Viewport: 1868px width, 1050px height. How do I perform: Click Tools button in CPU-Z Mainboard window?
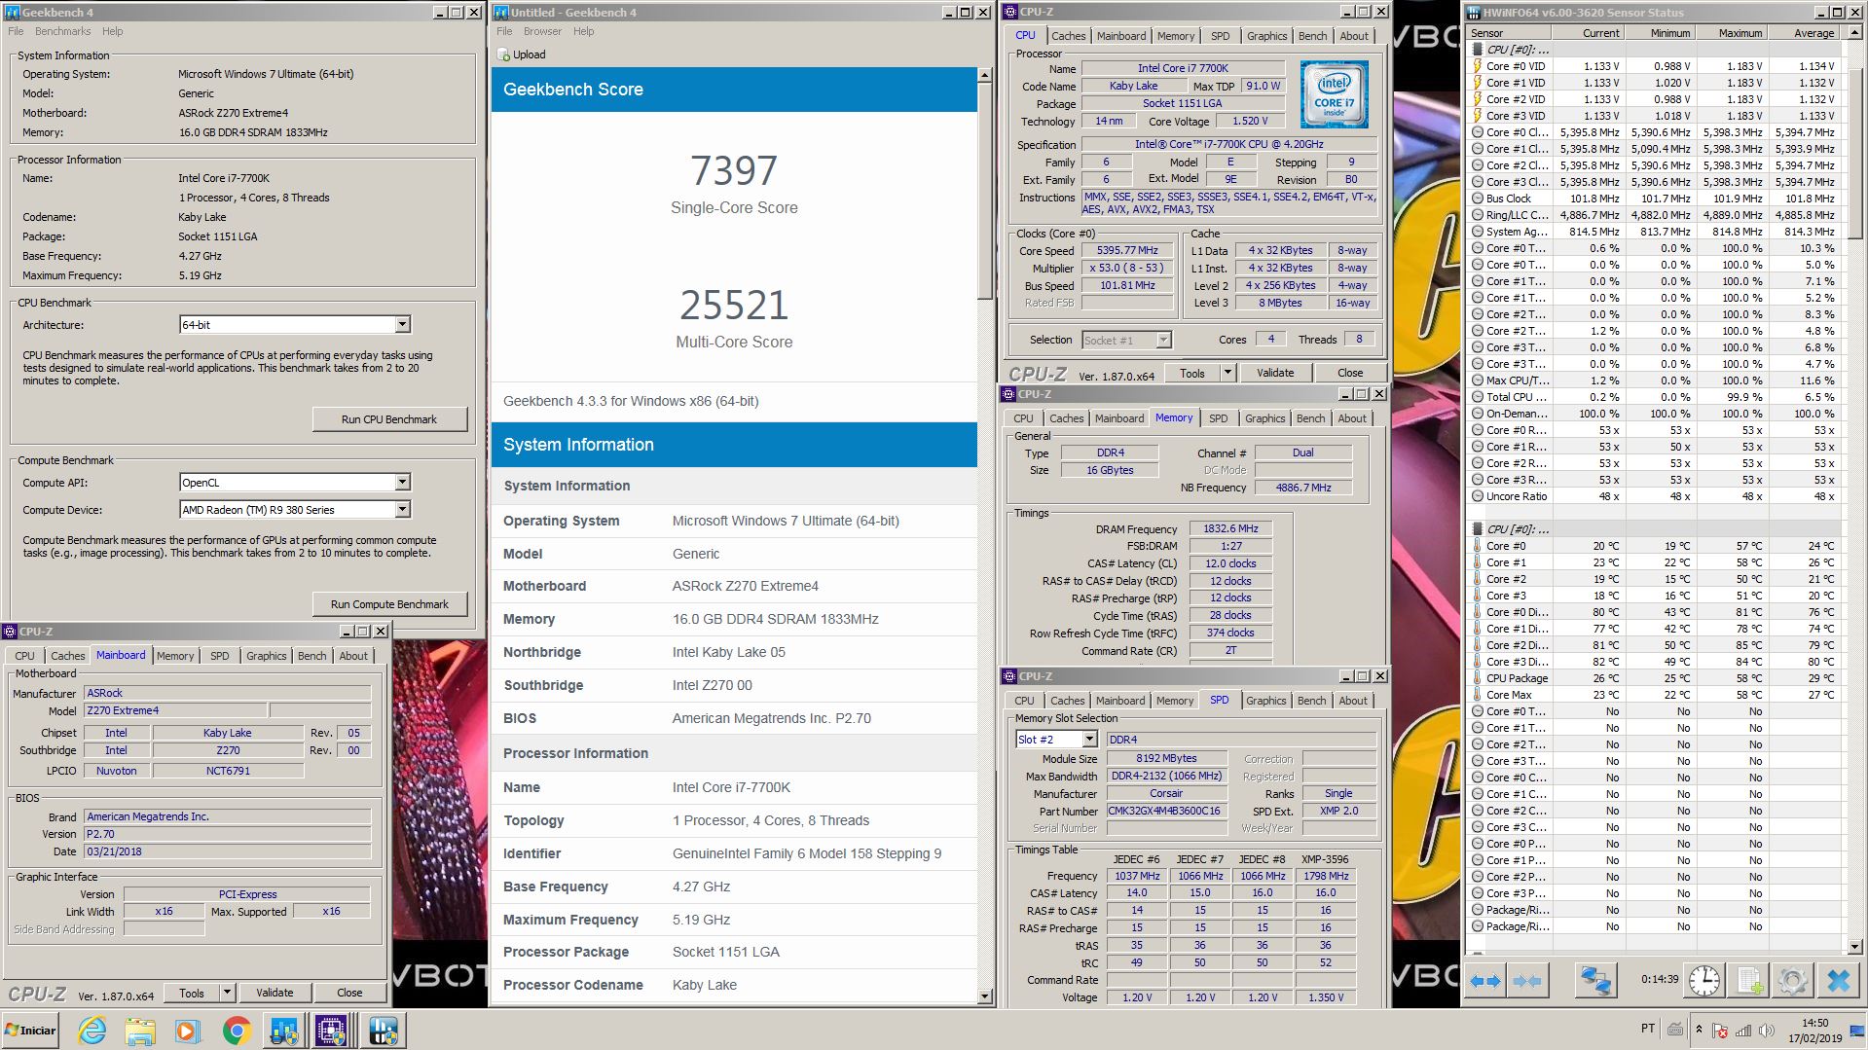192,993
